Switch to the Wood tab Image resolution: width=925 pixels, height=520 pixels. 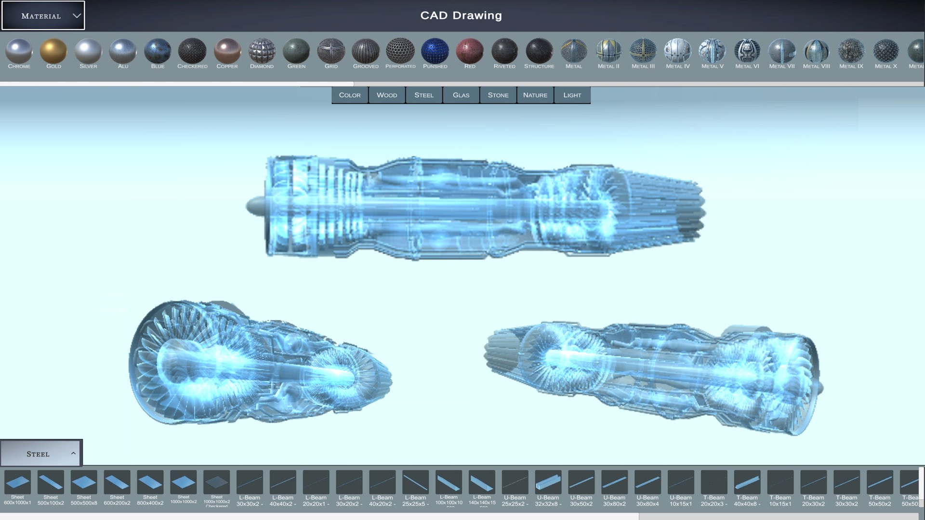[387, 95]
